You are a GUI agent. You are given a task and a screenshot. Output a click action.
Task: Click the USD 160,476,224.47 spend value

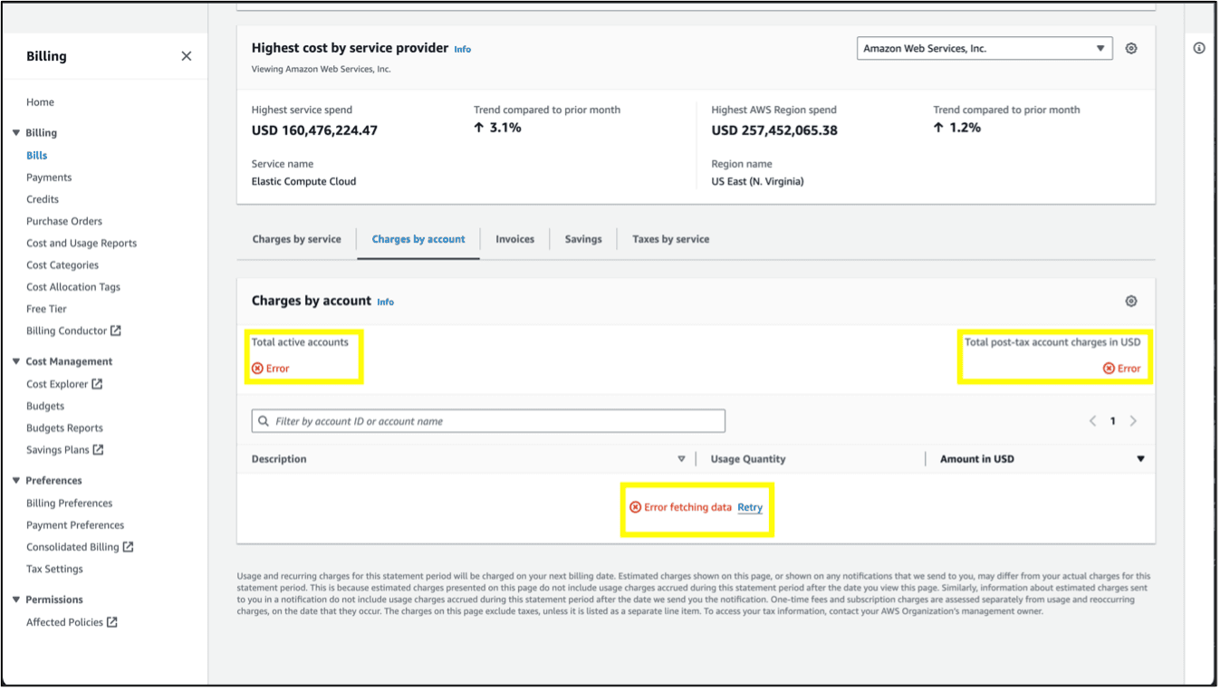(x=314, y=130)
